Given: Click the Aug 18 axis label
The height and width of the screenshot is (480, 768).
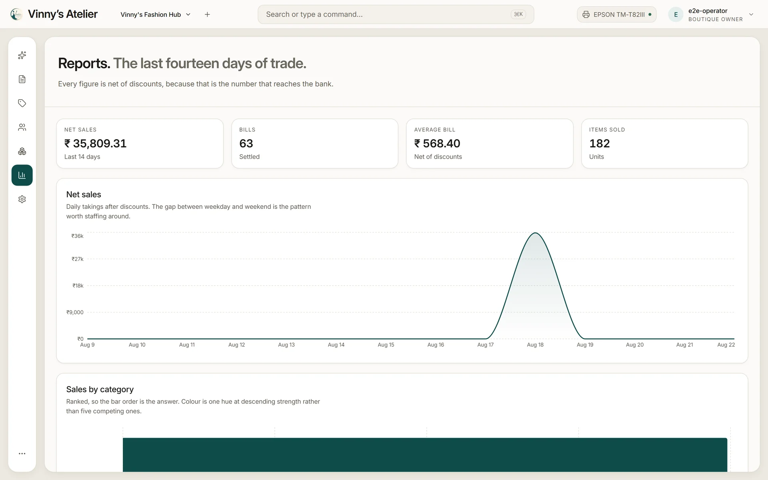Looking at the screenshot, I should (x=535, y=345).
